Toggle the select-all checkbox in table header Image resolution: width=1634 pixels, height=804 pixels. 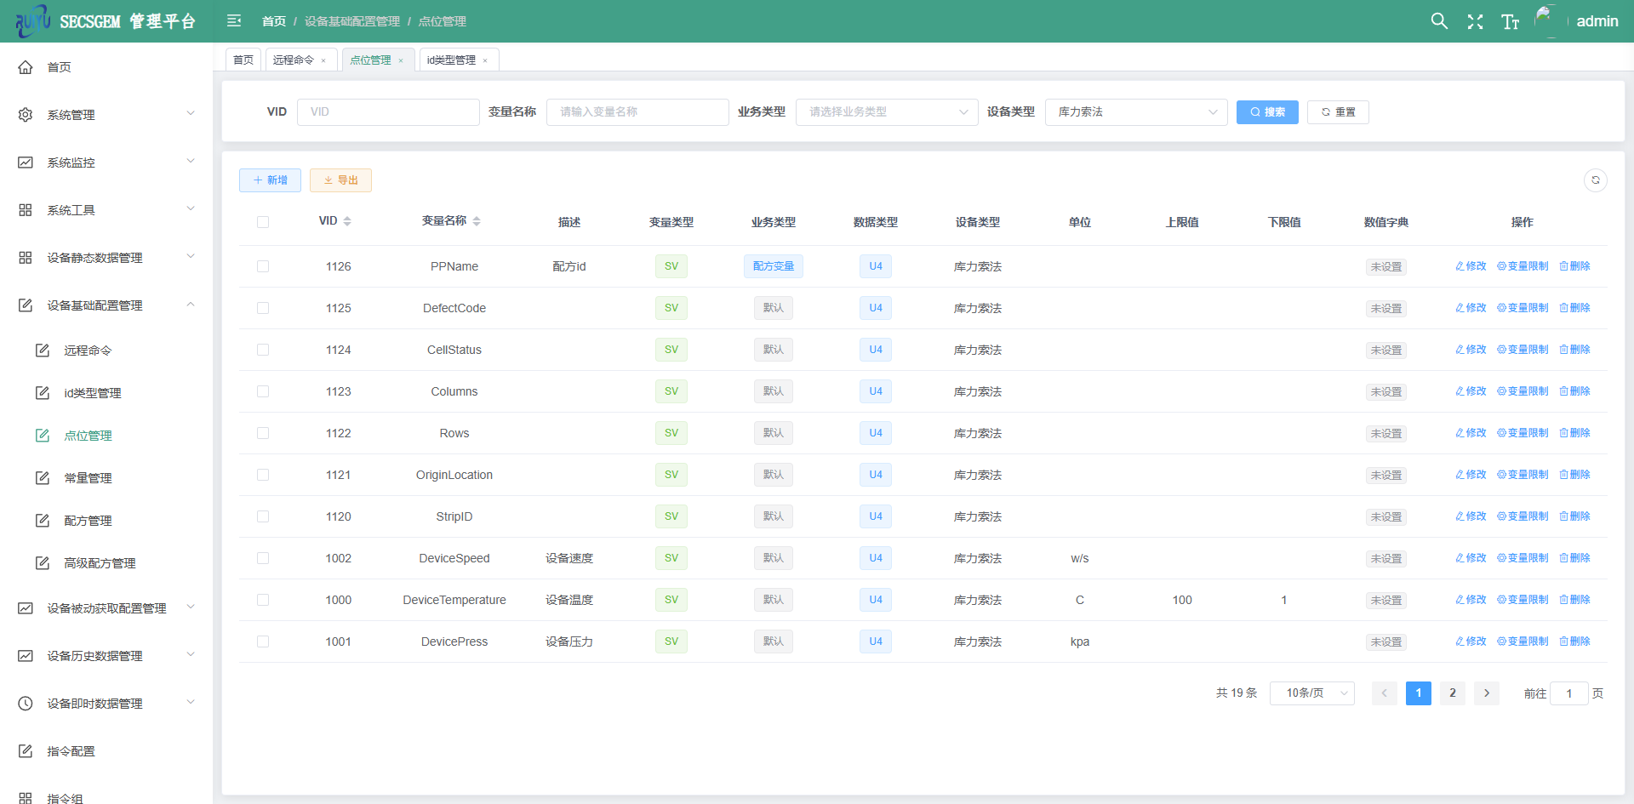(x=263, y=222)
